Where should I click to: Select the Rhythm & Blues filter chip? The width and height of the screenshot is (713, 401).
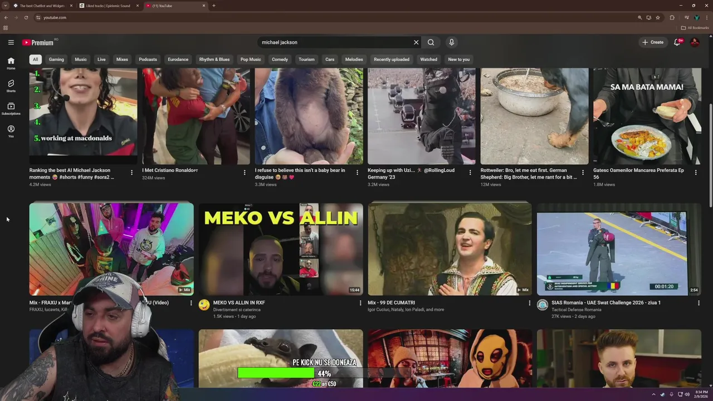click(214, 60)
